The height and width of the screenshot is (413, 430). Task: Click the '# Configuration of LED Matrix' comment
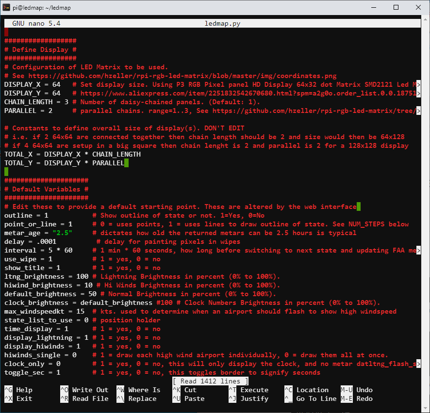point(86,67)
